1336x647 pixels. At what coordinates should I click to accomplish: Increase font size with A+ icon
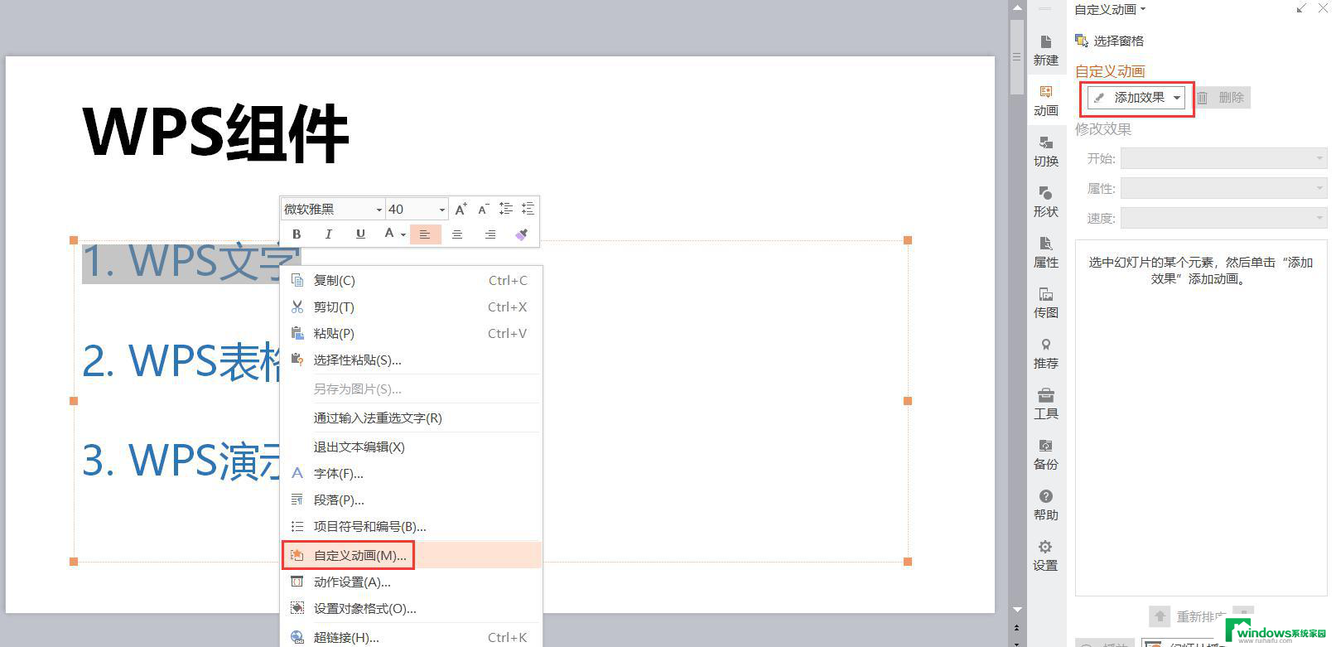click(x=461, y=209)
